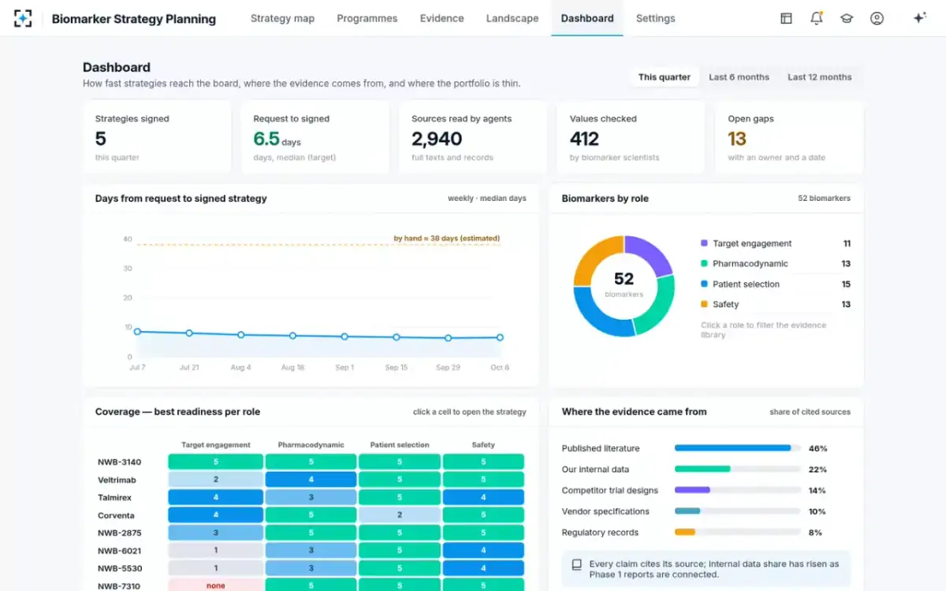Image resolution: width=946 pixels, height=591 pixels.
Task: Select the Sep 1 chart data point
Action: (345, 336)
